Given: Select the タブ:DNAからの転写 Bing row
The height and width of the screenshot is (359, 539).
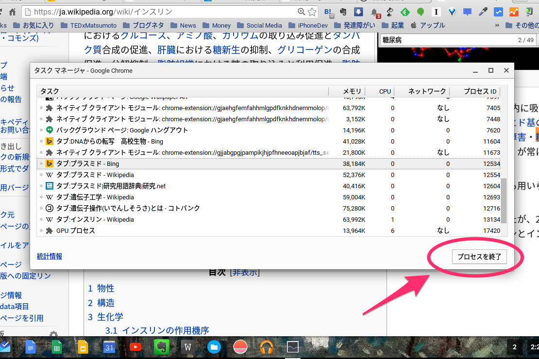Looking at the screenshot, I should pos(269,141).
